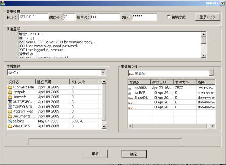Click the aa.EAP server file checkbox icon

(x=130, y=93)
